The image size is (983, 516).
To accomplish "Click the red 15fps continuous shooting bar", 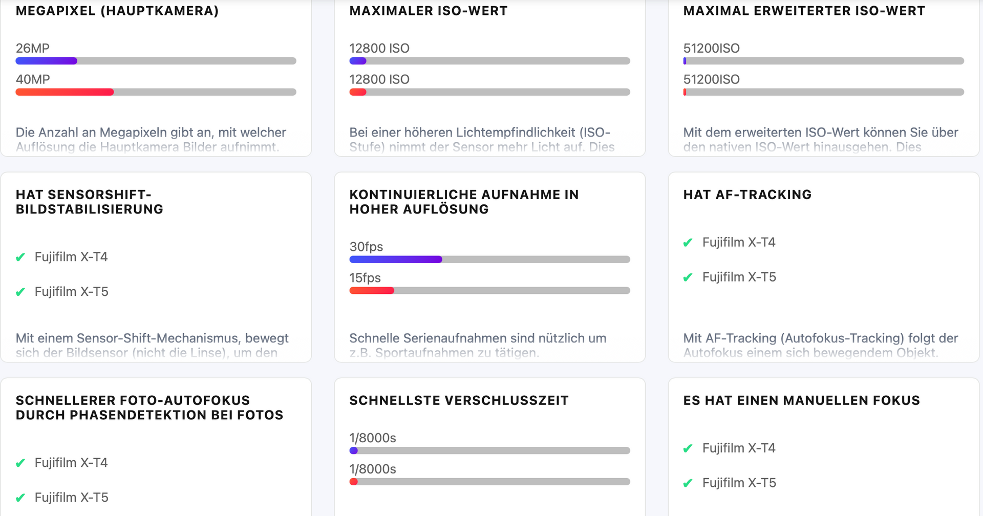I will click(372, 291).
